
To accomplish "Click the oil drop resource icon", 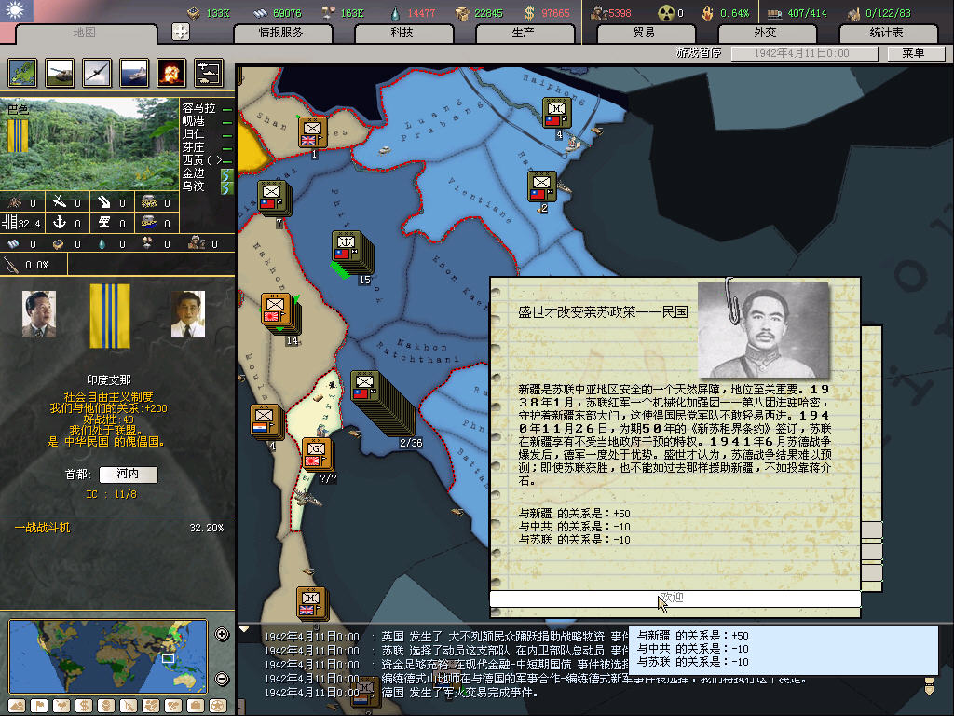I will point(395,13).
